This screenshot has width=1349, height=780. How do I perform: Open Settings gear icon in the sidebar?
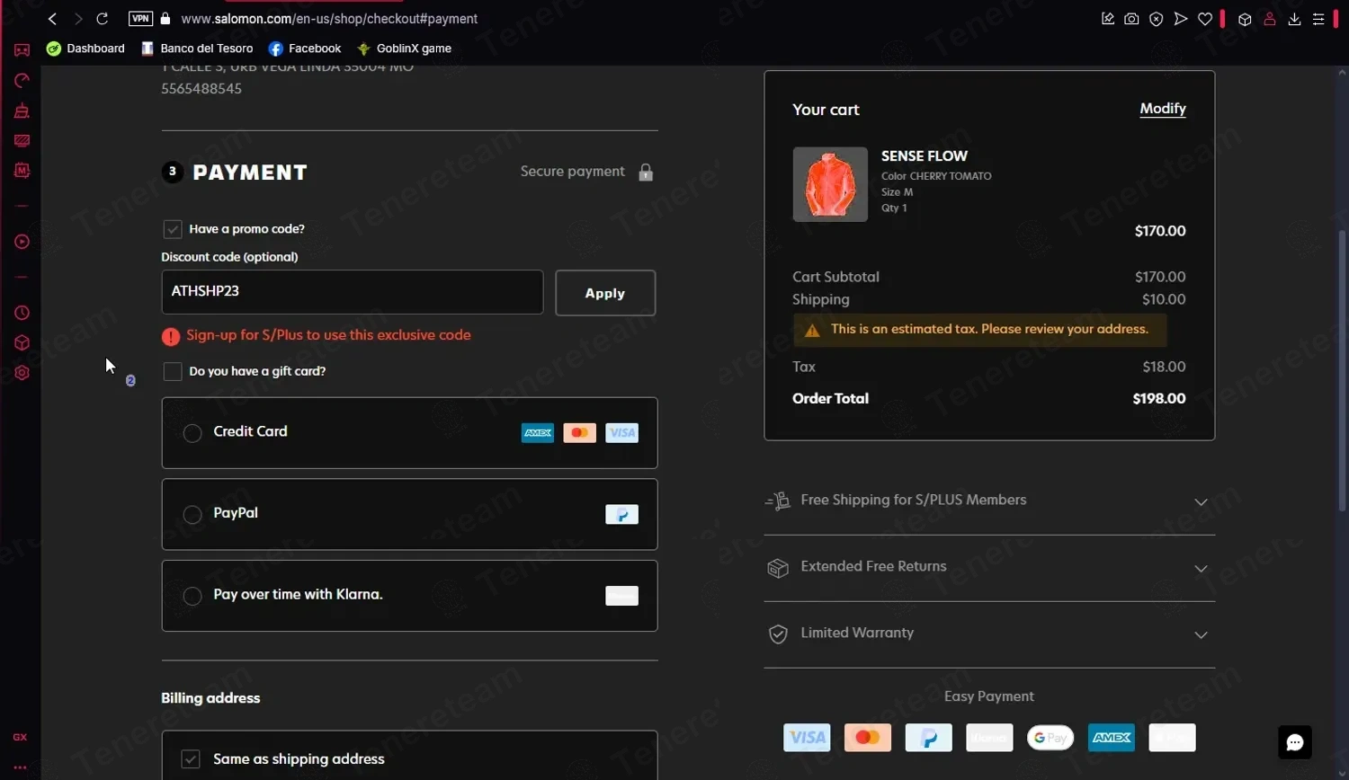(22, 373)
